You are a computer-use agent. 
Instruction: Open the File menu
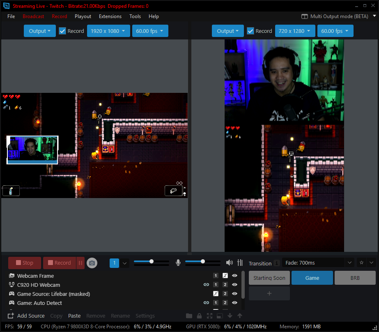pyautogui.click(x=11, y=16)
